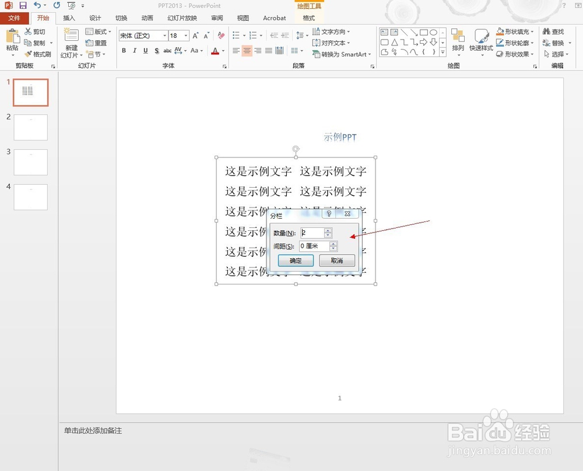
Task: Click the help question mark in 分栏 dialog
Action: [329, 213]
